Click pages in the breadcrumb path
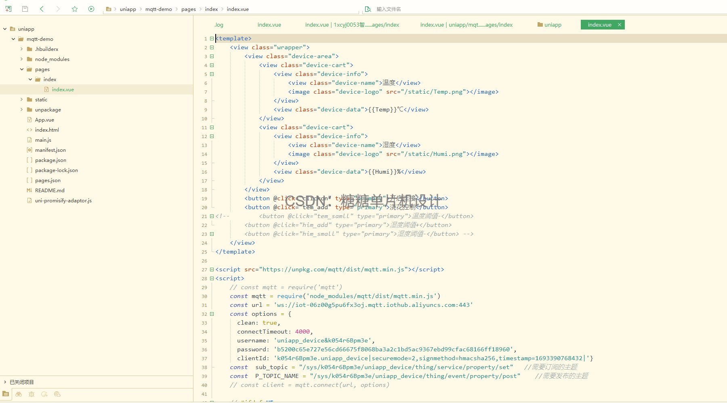The image size is (727, 403). (189, 9)
